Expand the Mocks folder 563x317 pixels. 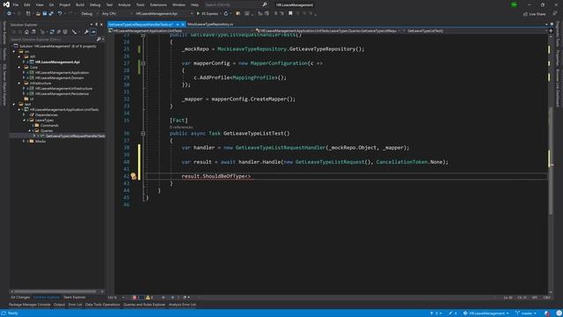24,141
